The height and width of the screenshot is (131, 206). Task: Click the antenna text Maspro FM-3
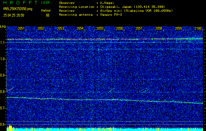pyautogui.click(x=111, y=15)
